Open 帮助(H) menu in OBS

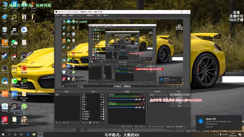pyautogui.click(x=106, y=16)
